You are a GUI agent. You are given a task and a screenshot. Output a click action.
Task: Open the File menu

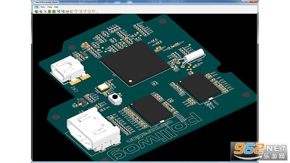pyautogui.click(x=37, y=7)
